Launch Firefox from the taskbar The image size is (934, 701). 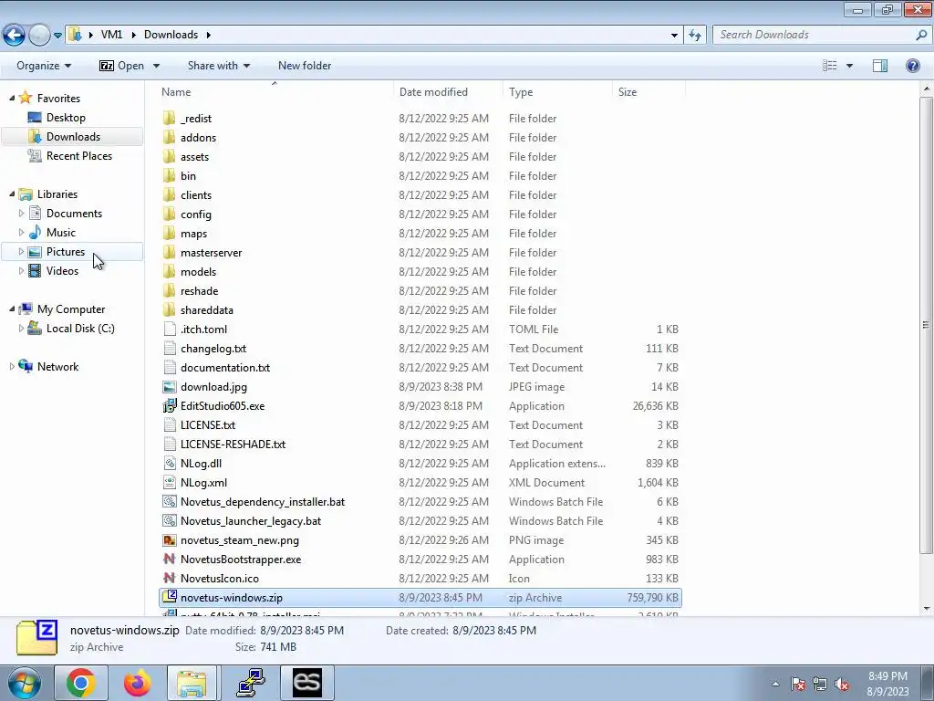137,683
